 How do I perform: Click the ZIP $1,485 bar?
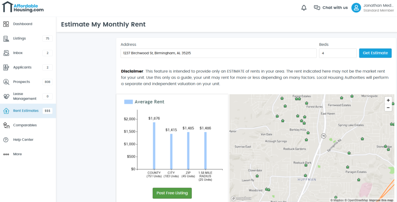(x=188, y=150)
